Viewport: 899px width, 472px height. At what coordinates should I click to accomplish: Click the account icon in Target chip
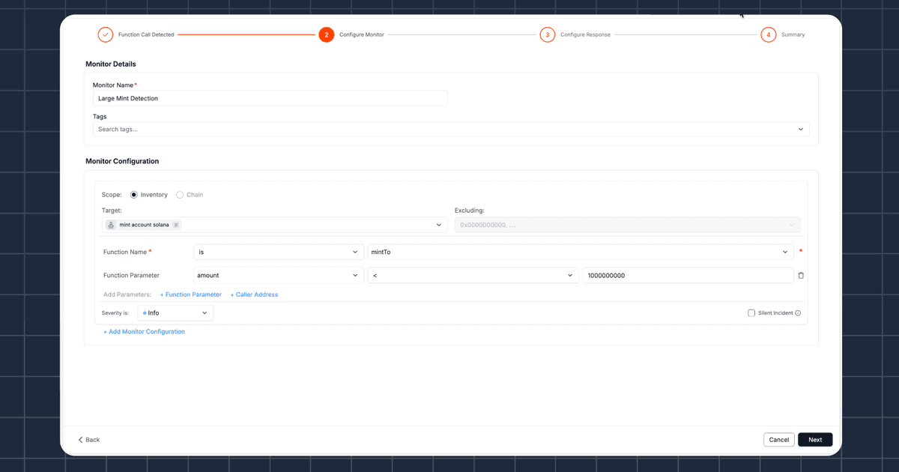tap(111, 225)
